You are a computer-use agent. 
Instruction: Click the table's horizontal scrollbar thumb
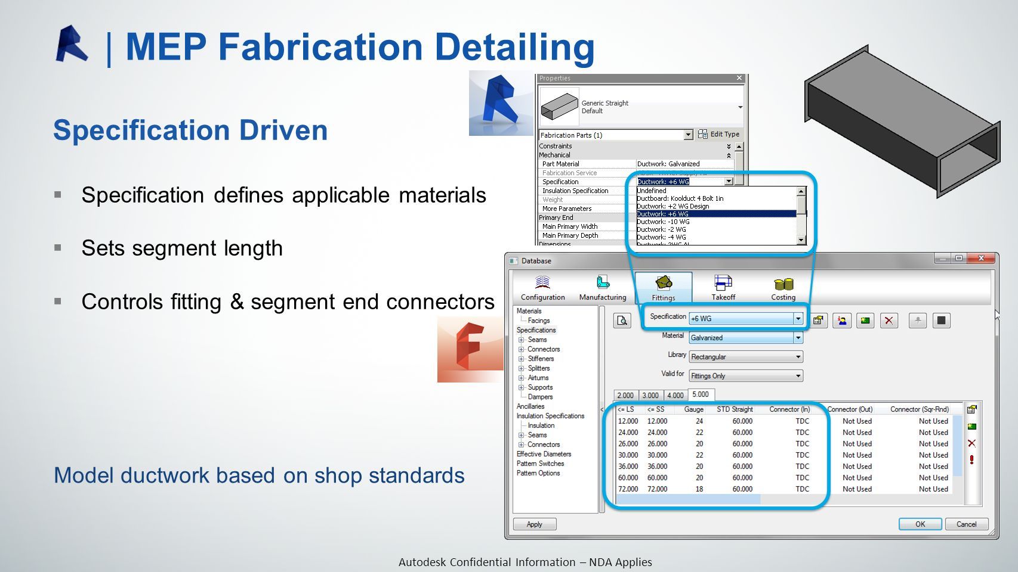pyautogui.click(x=688, y=499)
